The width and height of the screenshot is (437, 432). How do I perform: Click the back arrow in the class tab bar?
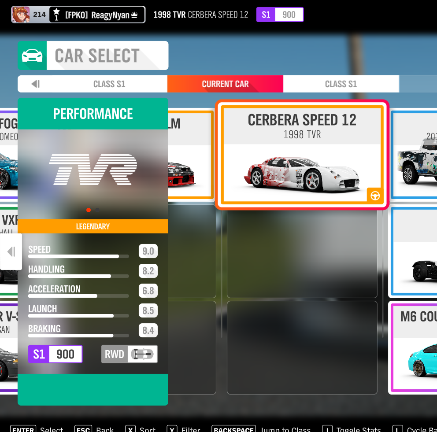[36, 84]
